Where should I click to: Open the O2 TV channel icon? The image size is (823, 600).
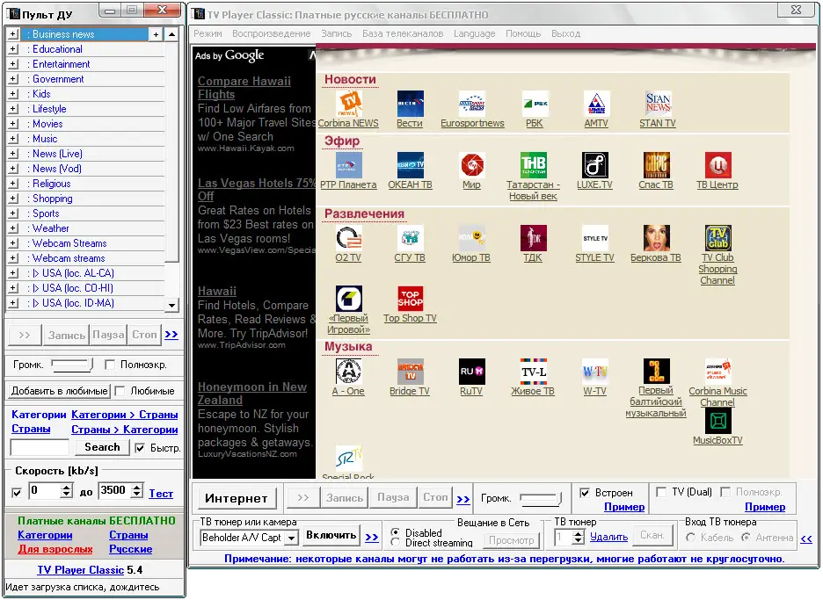point(348,238)
